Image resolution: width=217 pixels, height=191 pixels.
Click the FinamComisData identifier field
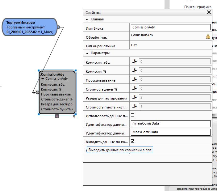pos(170,123)
